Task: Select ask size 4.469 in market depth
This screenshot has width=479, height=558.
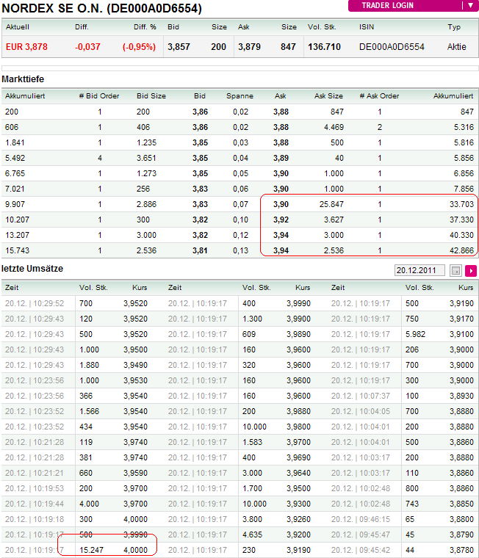Action: (x=334, y=127)
